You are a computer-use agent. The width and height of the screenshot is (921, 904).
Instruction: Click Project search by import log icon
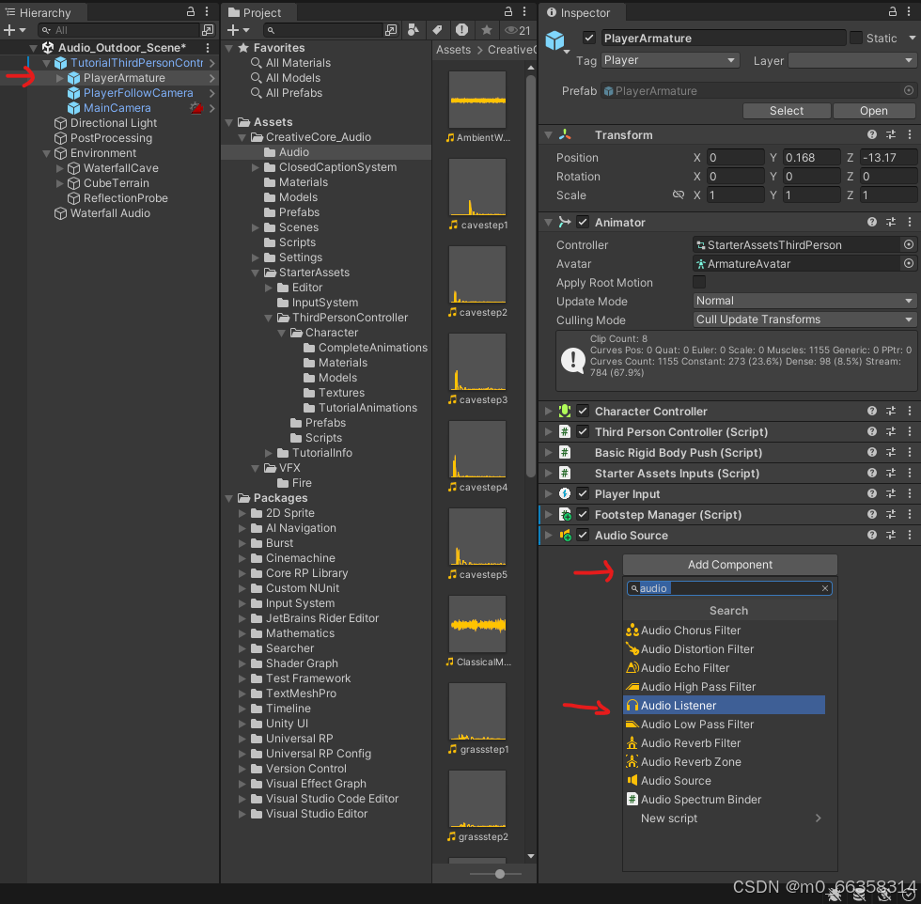point(461,30)
